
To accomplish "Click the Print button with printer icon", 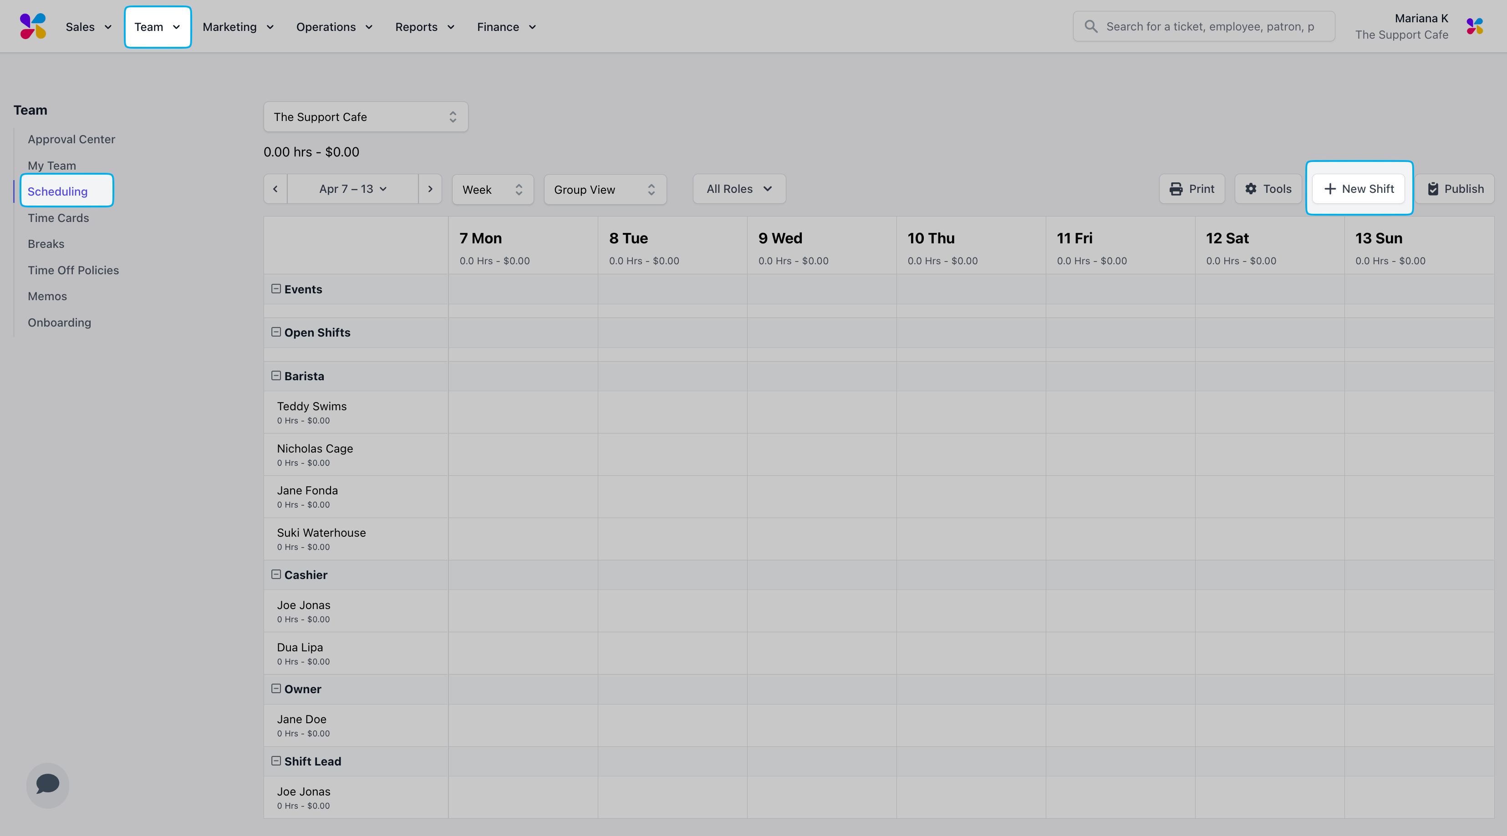I will point(1191,189).
